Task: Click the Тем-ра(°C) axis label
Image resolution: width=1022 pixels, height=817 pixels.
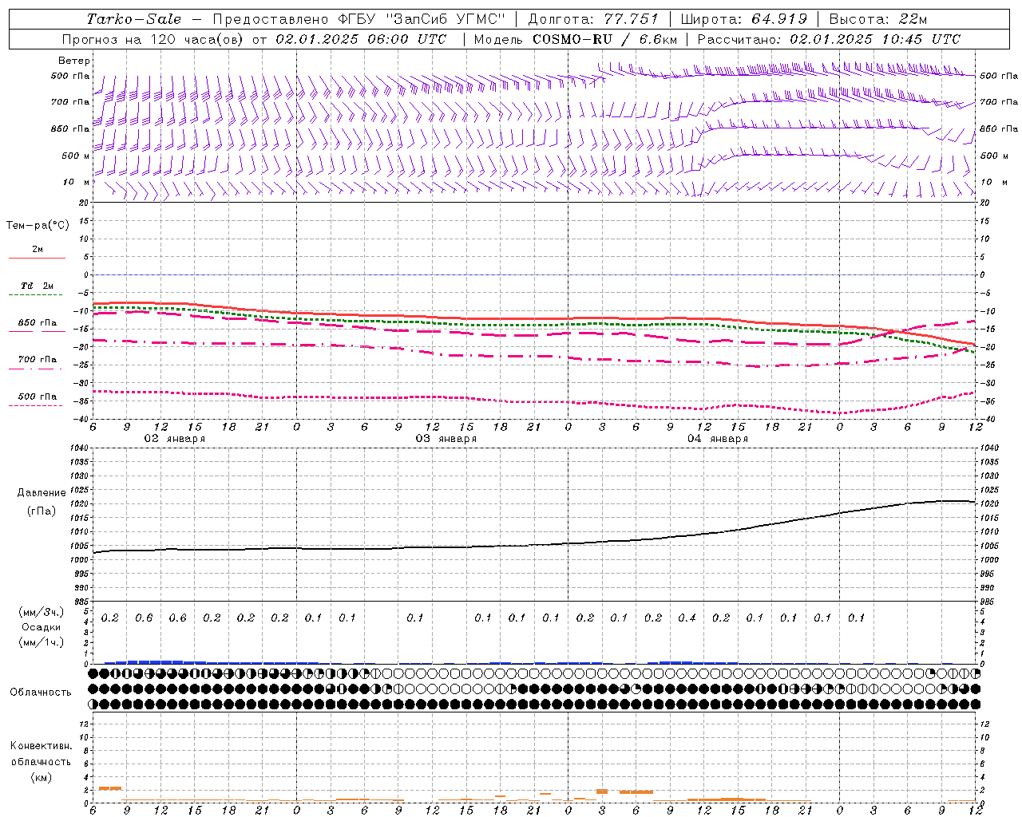Action: click(x=38, y=226)
